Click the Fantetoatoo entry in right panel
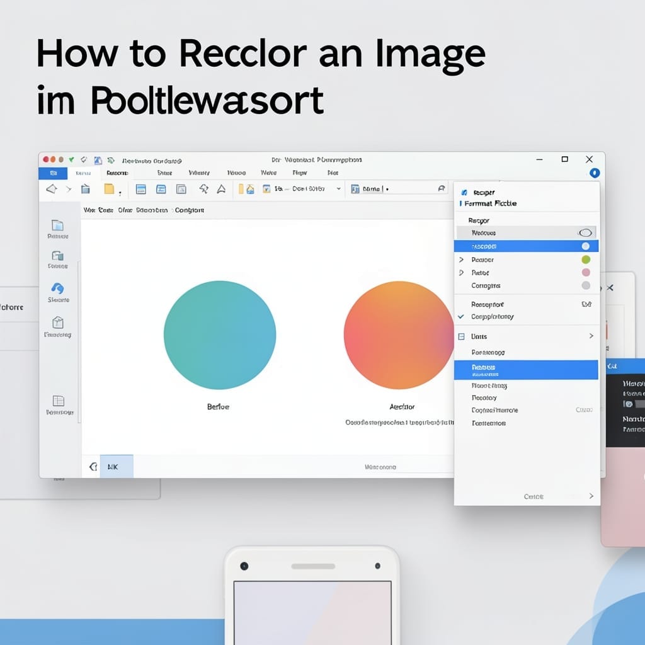The image size is (645, 645). click(489, 423)
